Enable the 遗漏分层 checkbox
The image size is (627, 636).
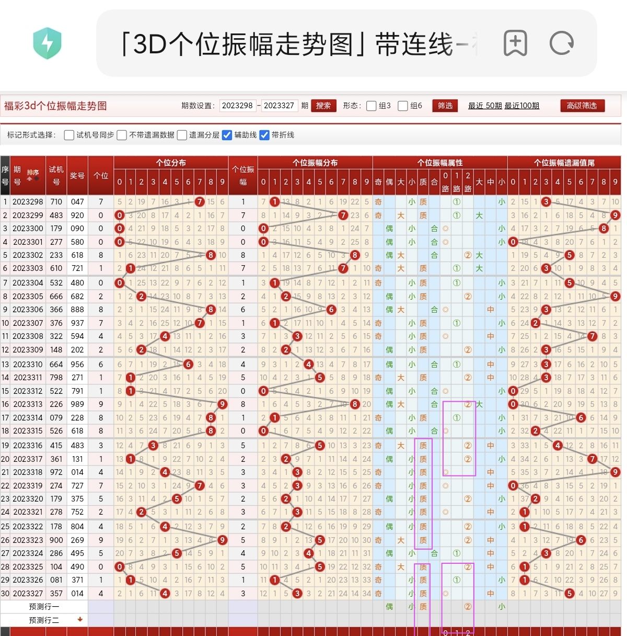coord(181,135)
